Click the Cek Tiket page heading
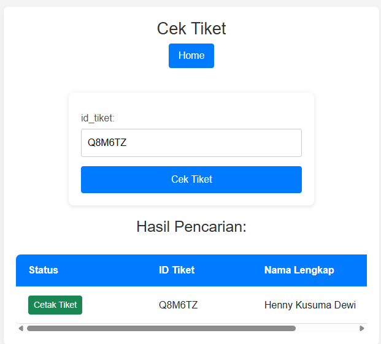The height and width of the screenshot is (344, 381). click(191, 28)
